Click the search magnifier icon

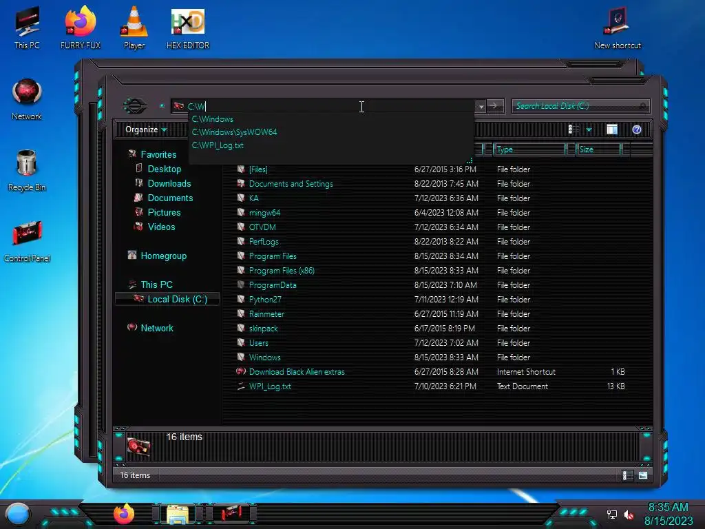point(643,106)
